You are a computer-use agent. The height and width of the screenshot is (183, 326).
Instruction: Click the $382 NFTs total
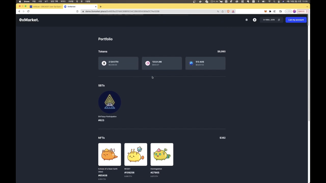222,138
